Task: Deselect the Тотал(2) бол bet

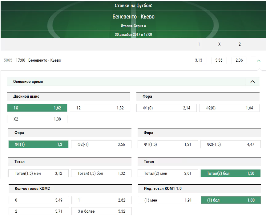Action: 231,173
